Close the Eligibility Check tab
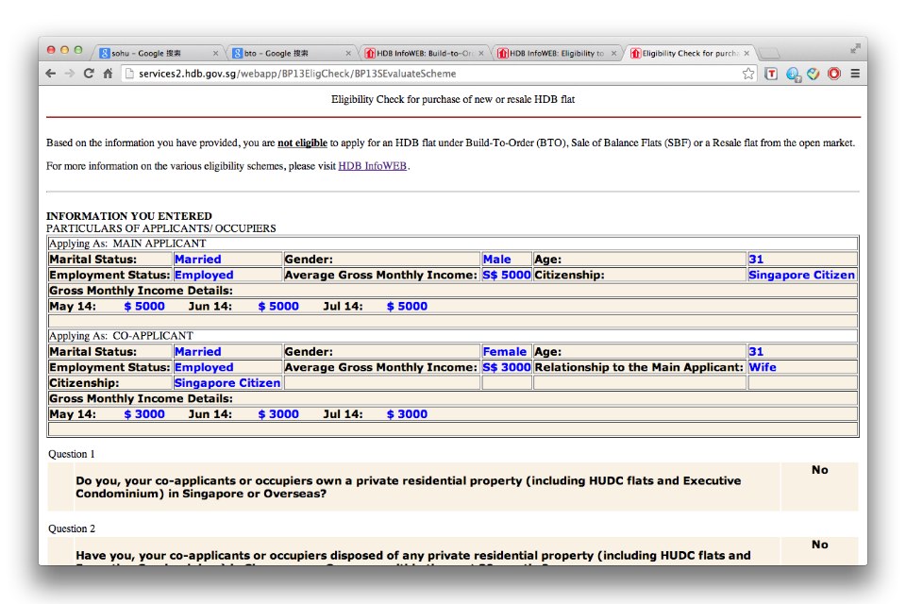Image resolution: width=906 pixels, height=604 pixels. [x=747, y=54]
